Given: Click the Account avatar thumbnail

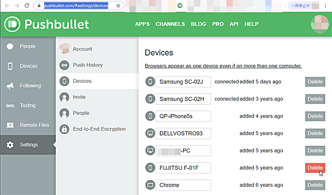Looking at the screenshot, I should click(x=64, y=48).
